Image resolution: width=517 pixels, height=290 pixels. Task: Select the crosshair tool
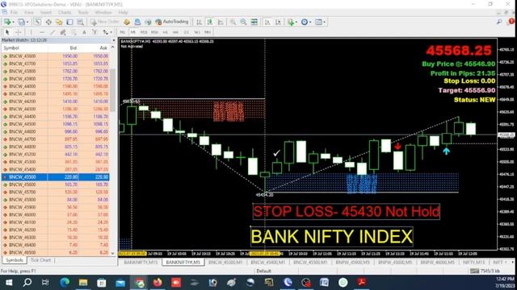point(19,32)
